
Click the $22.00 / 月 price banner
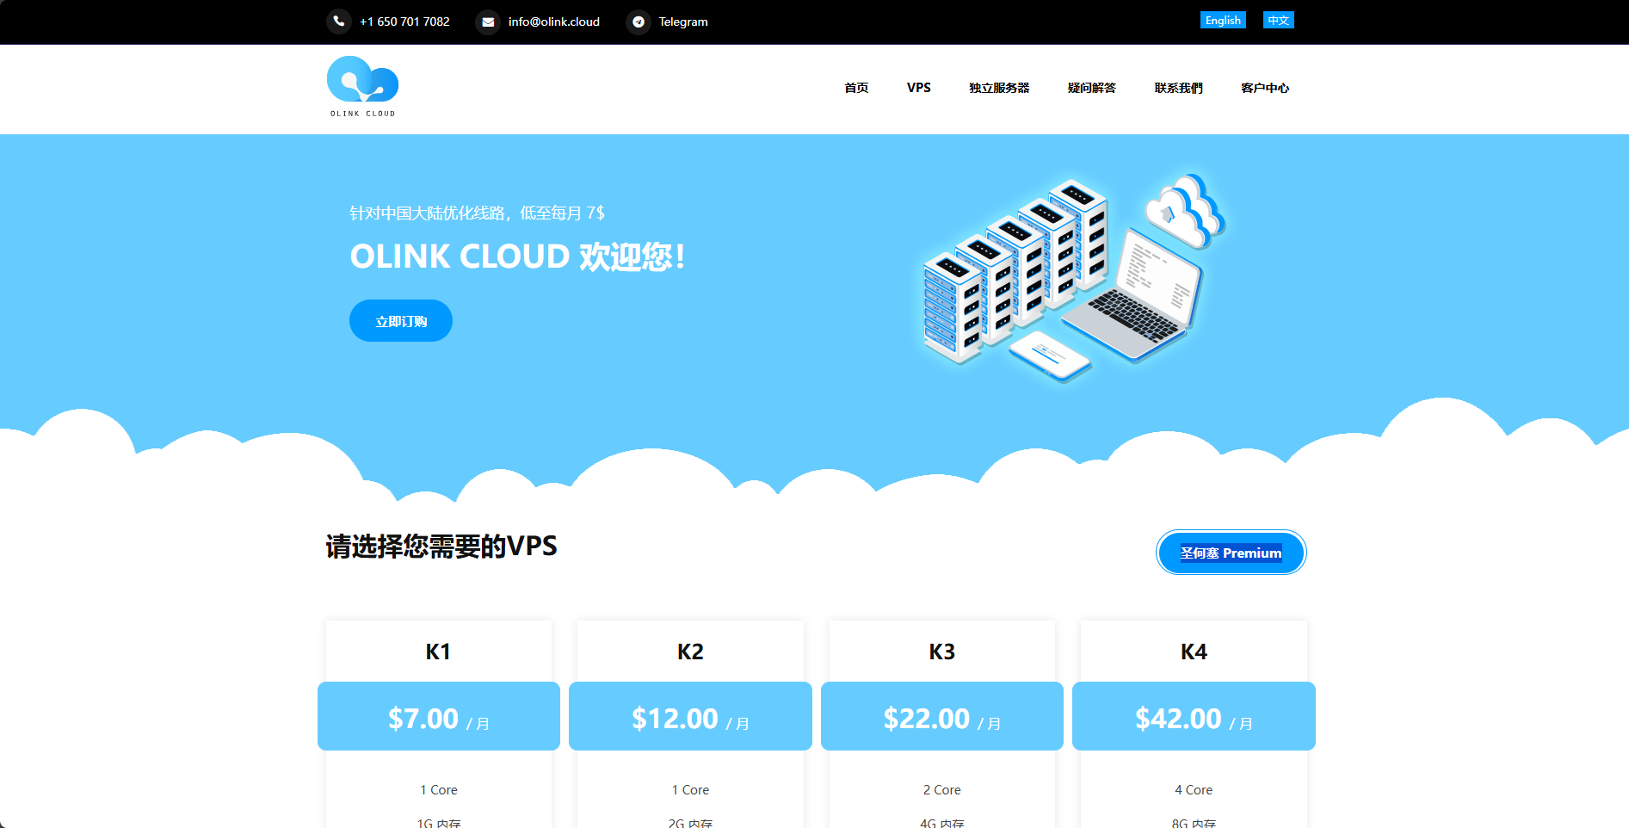[x=942, y=716]
